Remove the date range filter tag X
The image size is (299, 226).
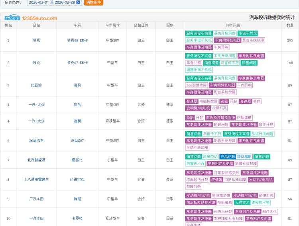78,2
